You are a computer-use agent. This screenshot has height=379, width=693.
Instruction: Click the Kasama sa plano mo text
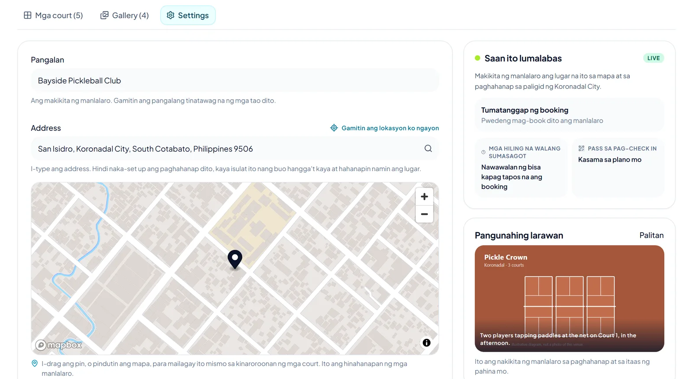[610, 160]
